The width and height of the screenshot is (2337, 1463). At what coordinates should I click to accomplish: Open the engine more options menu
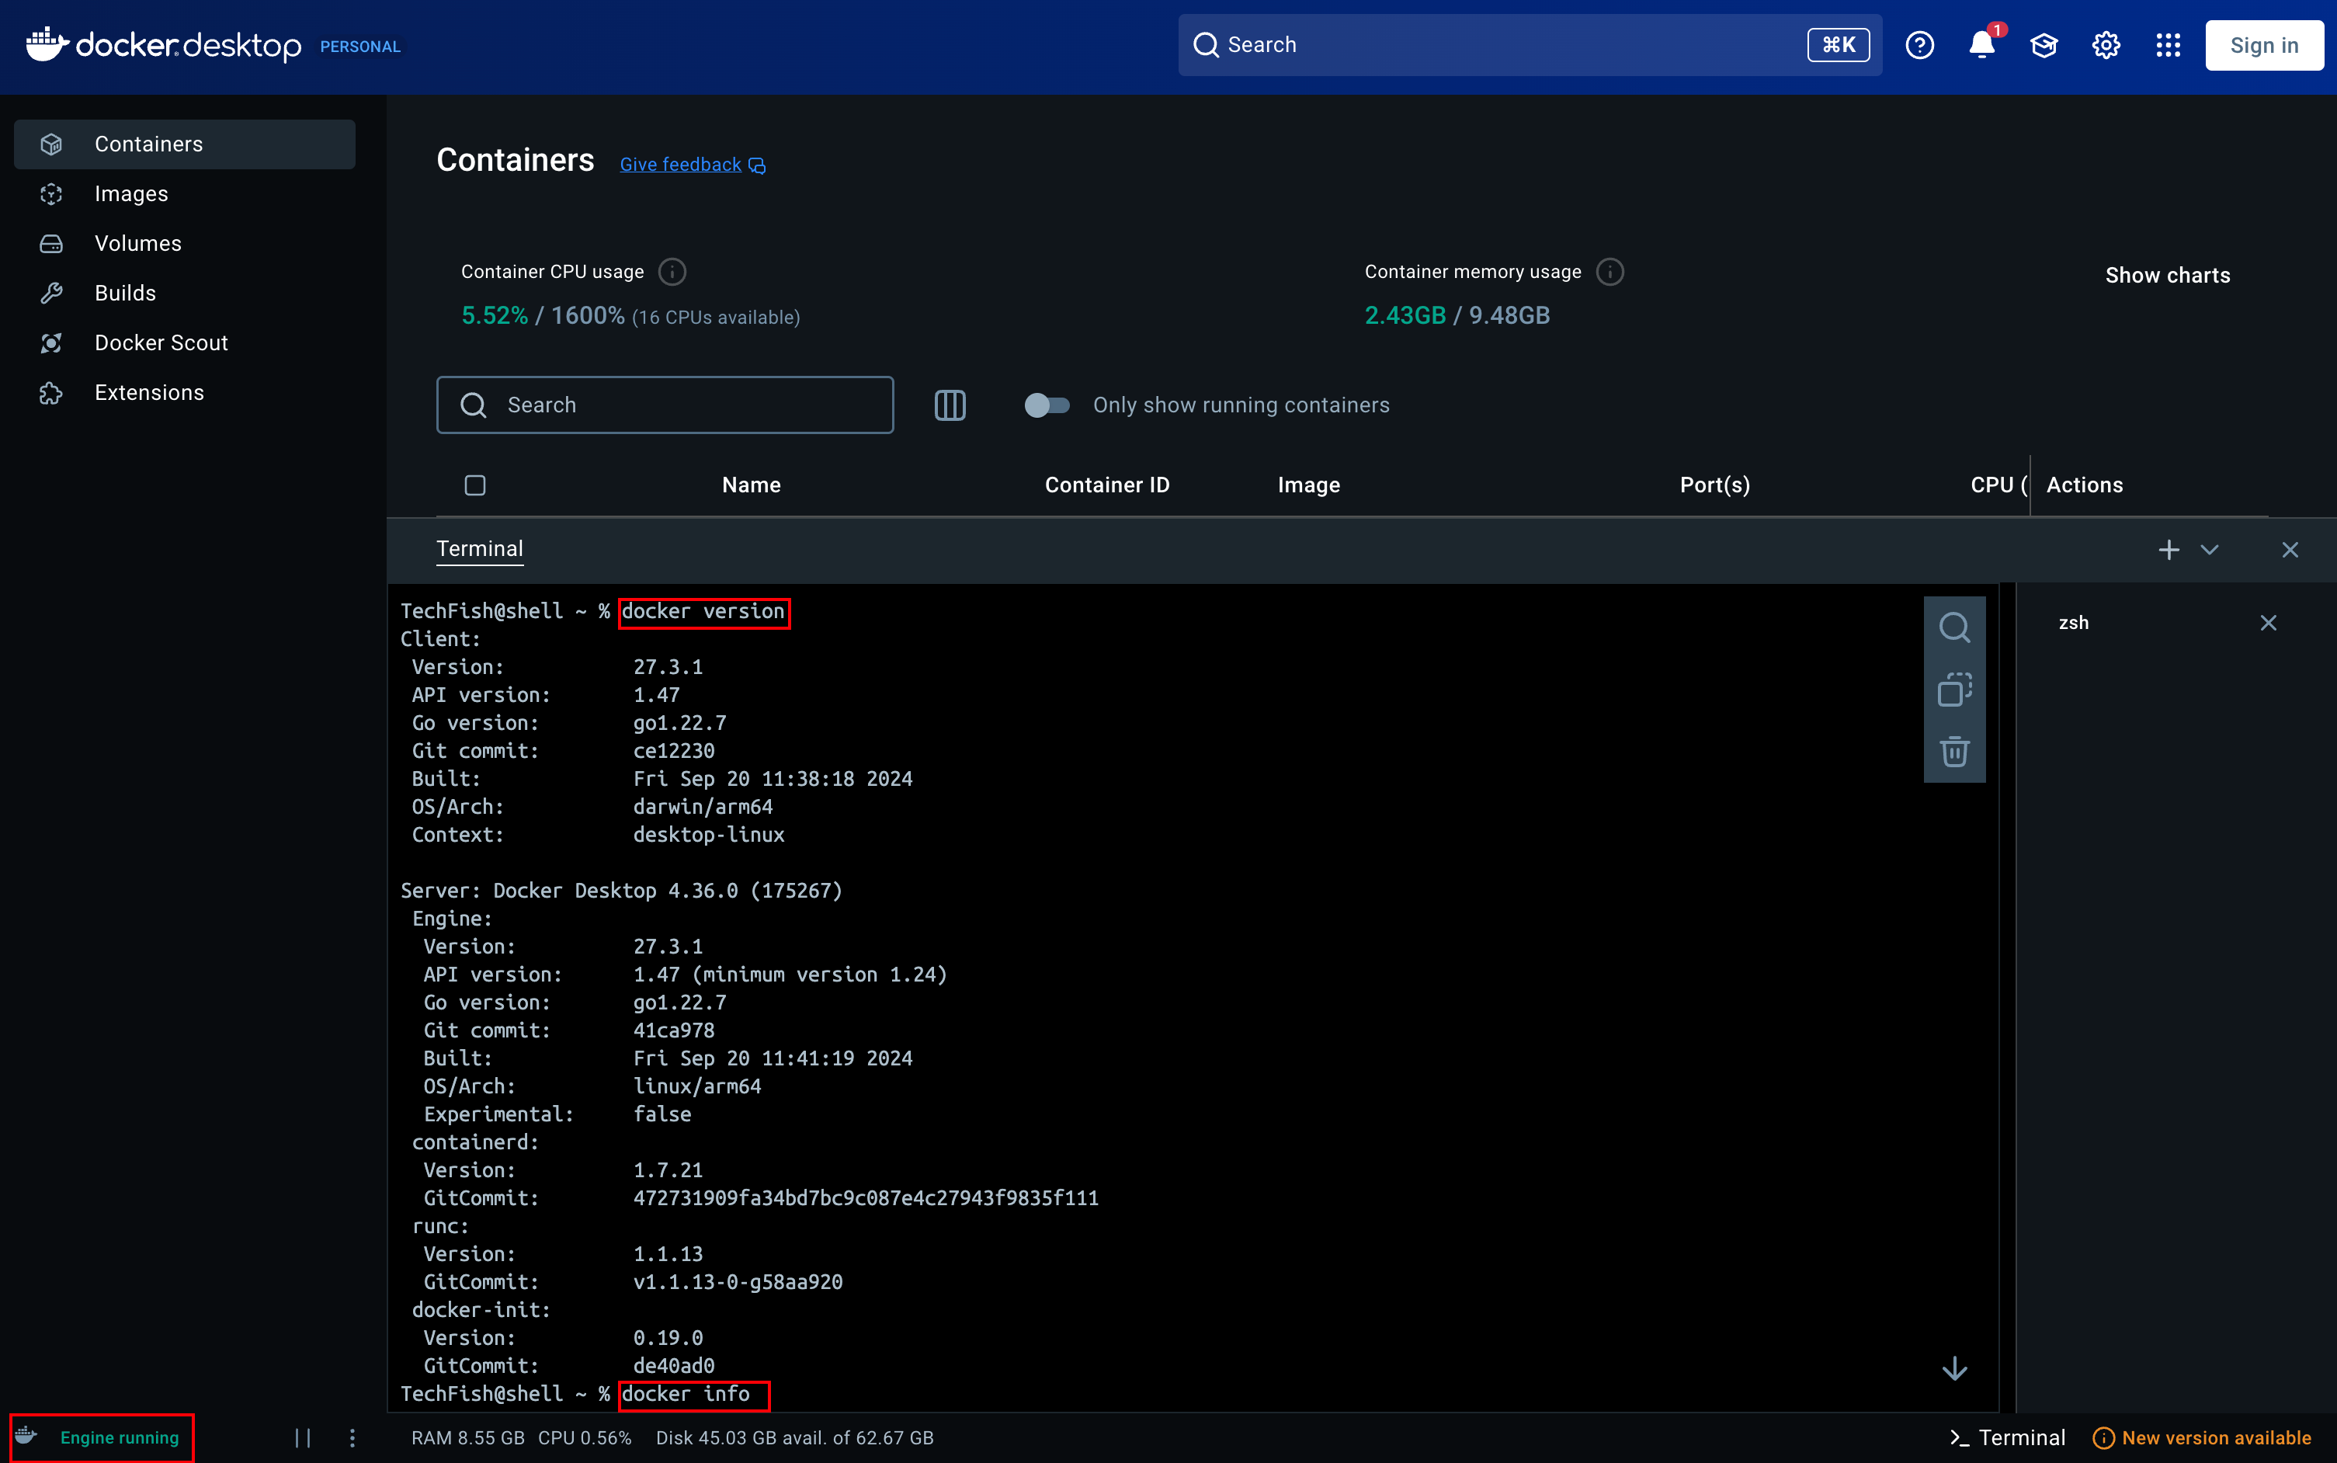[x=352, y=1438]
